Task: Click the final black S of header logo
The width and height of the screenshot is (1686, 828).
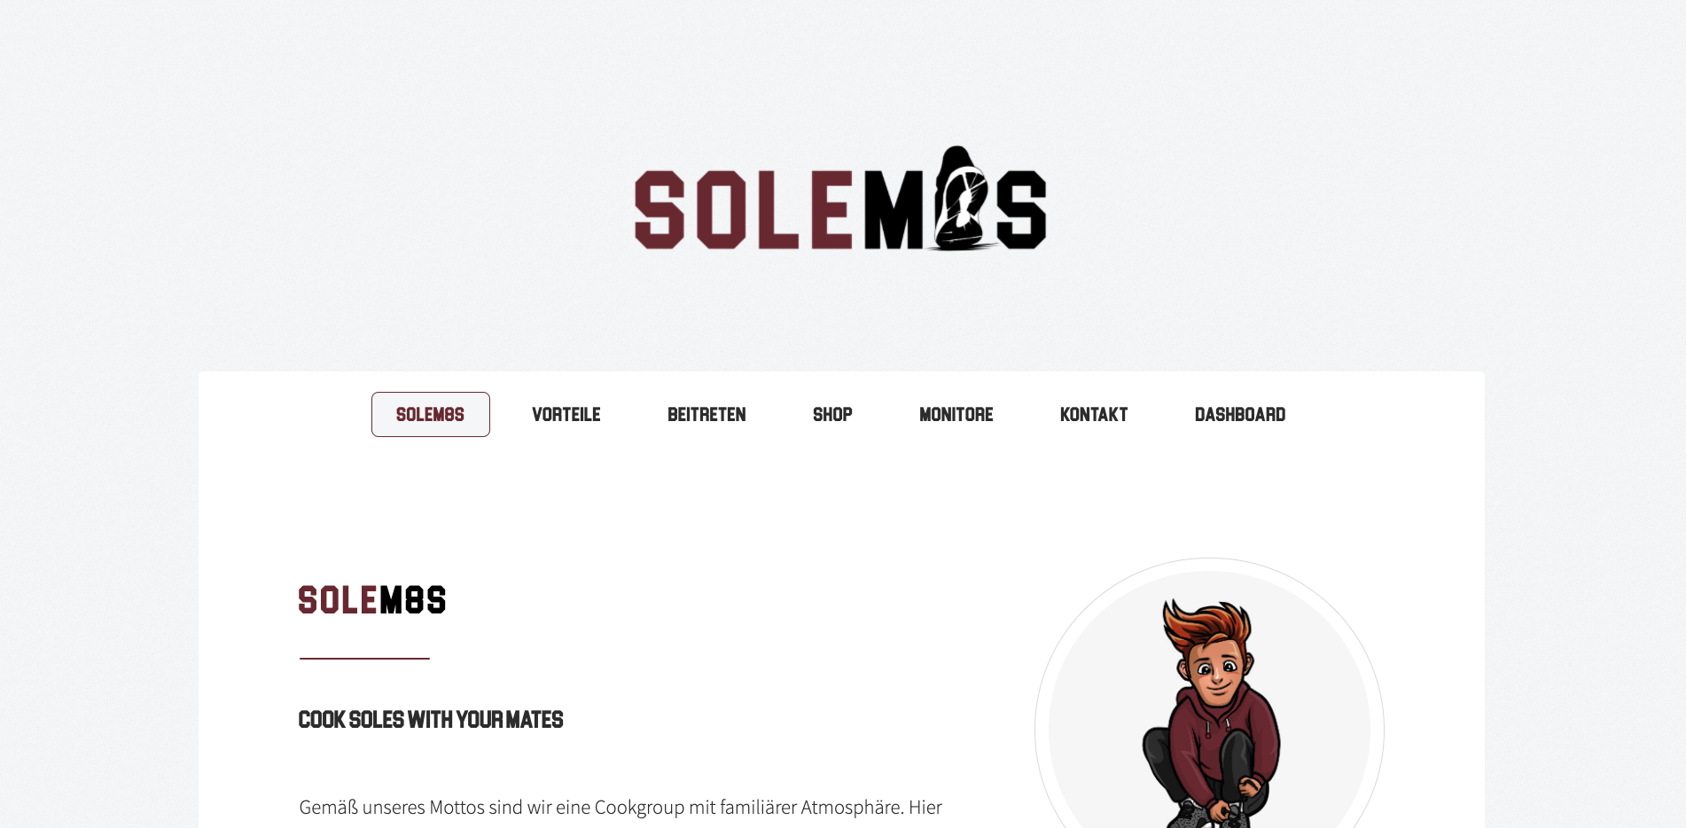Action: click(1021, 209)
